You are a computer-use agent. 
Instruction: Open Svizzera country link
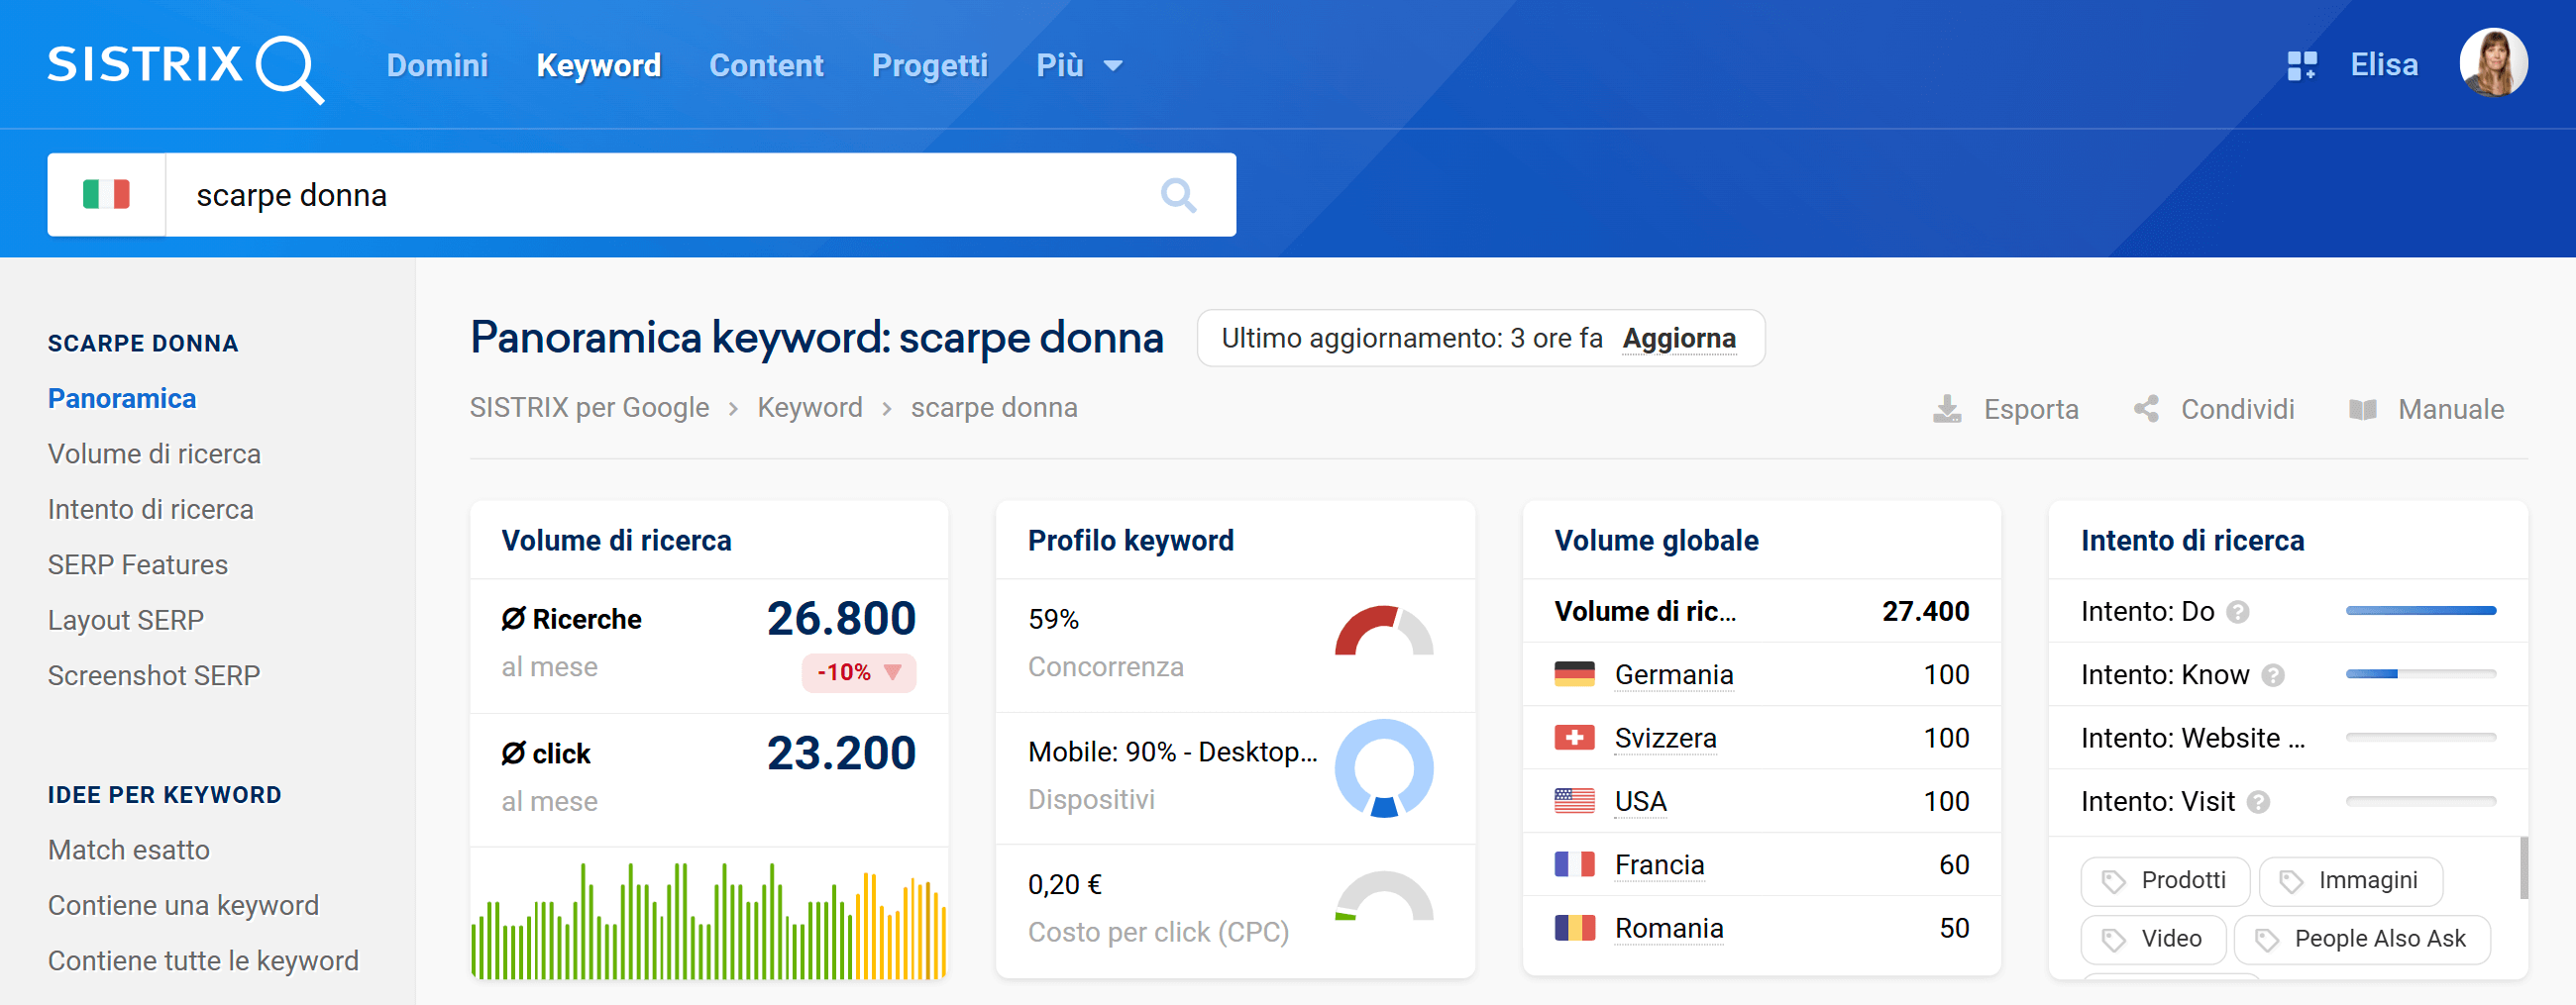pos(1665,739)
